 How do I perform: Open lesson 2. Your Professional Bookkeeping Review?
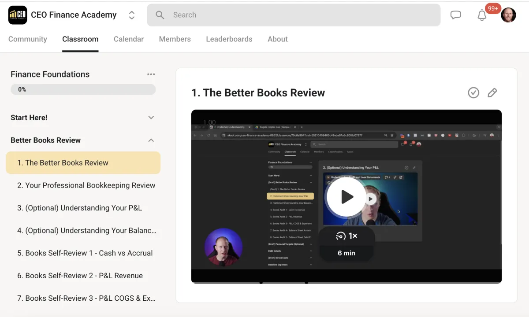tap(83, 185)
